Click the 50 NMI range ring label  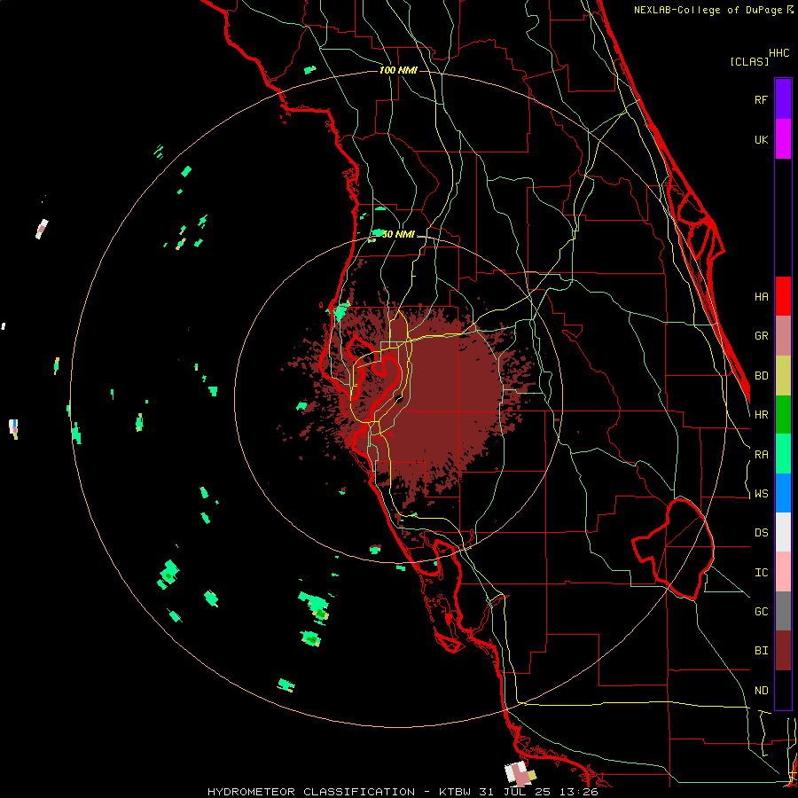tap(398, 234)
